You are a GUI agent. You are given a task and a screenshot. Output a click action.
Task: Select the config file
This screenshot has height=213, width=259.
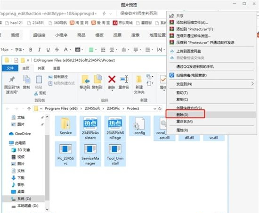[x=140, y=126]
